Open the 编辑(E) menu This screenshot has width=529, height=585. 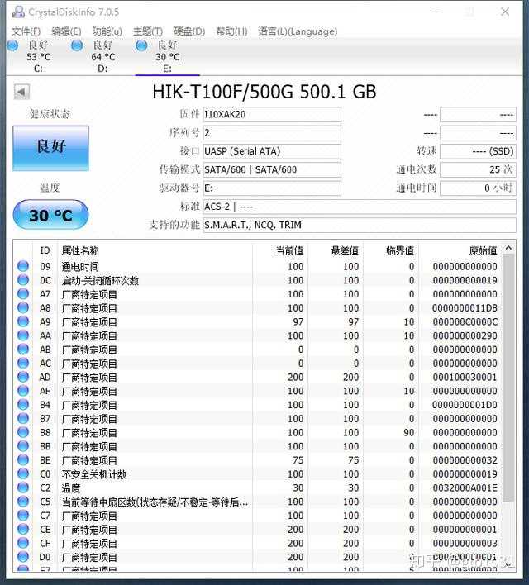[66, 31]
